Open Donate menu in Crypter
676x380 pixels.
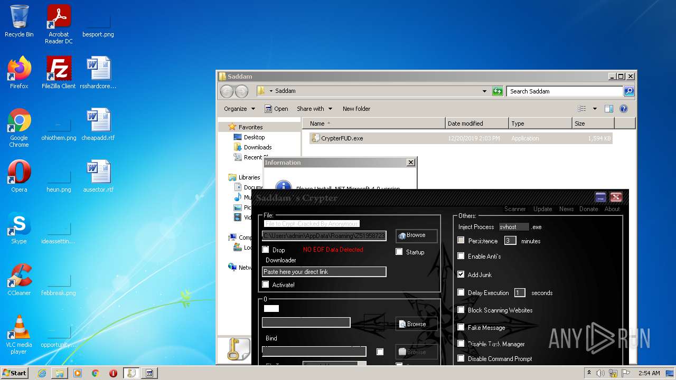pos(588,209)
